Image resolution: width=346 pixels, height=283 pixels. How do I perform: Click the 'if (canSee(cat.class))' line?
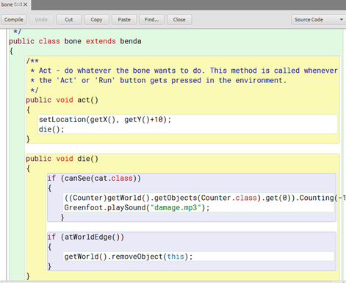click(x=94, y=178)
